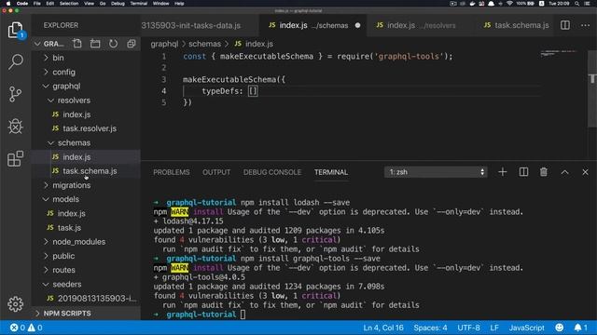Open the Debug view icon
The image size is (597, 335).
pos(16,127)
